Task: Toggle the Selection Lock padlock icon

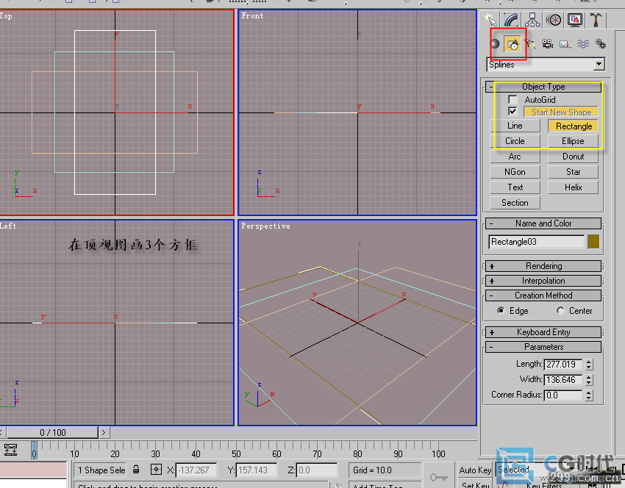Action: (x=136, y=470)
